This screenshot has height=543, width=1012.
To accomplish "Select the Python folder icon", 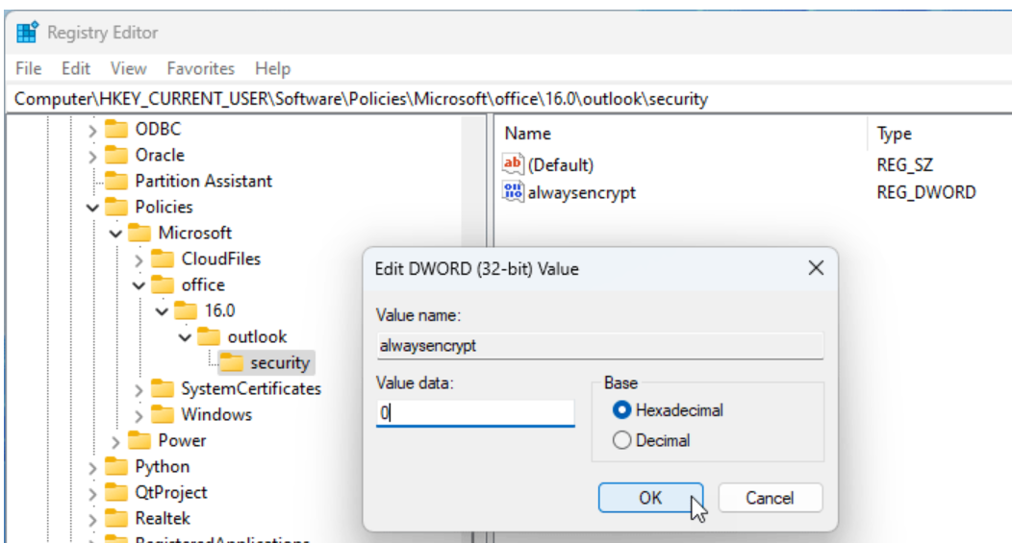I will 116,466.
